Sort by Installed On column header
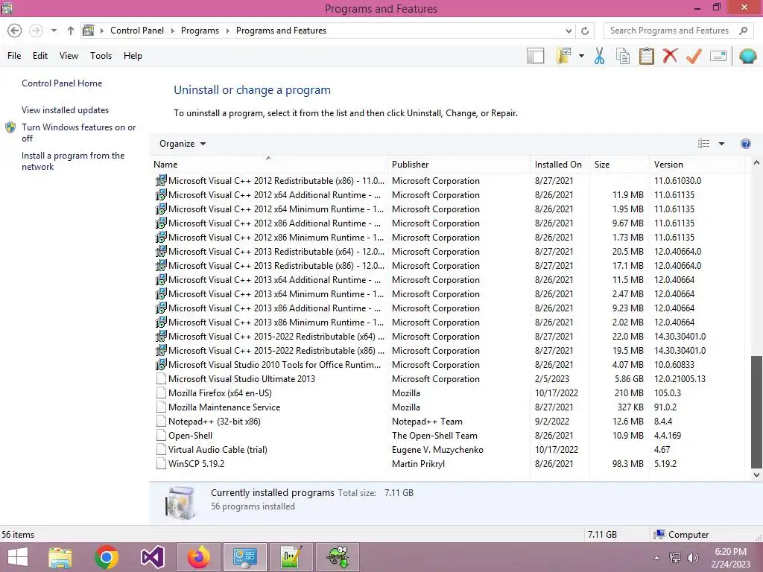The width and height of the screenshot is (763, 572). click(559, 165)
